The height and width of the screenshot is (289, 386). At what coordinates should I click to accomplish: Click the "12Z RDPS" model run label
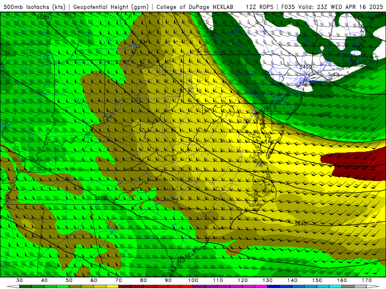[260, 7]
